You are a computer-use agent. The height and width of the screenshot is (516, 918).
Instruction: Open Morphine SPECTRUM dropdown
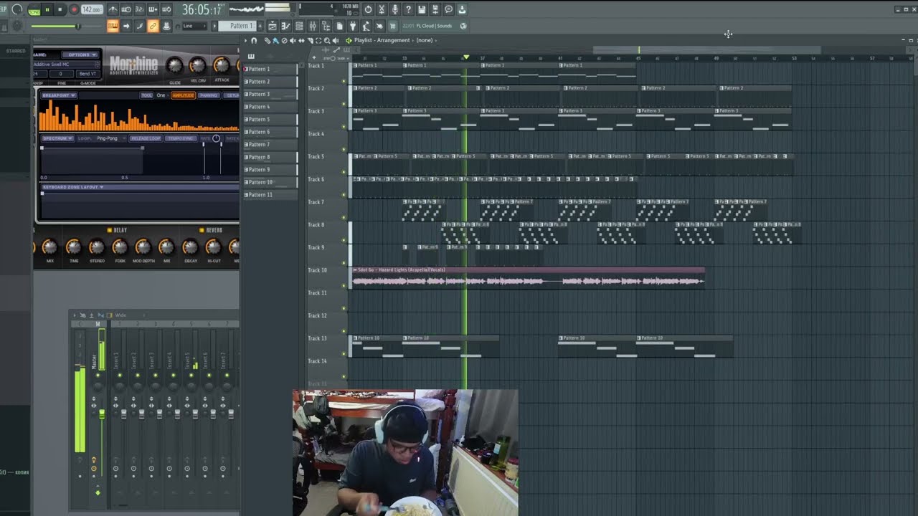click(x=57, y=138)
